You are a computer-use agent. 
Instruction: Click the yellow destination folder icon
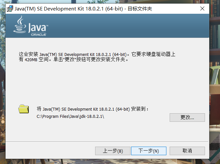[x=24, y=109]
